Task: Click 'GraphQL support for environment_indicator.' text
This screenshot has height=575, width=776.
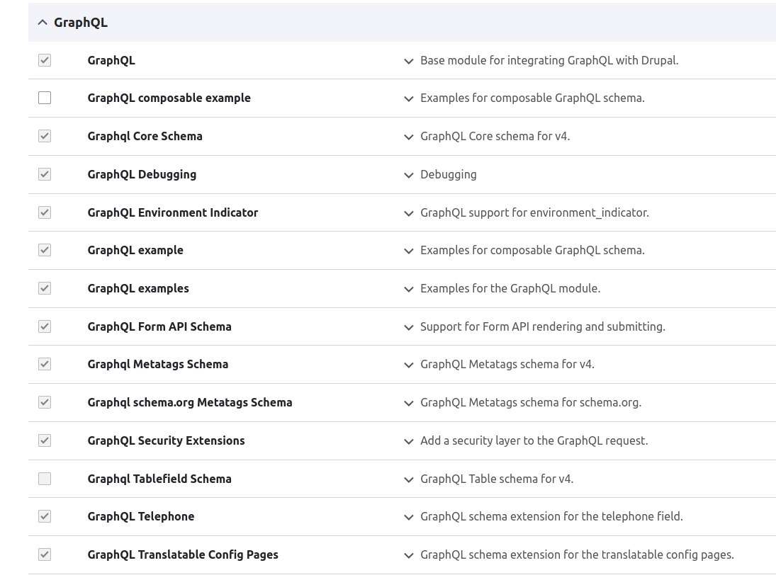Action: [534, 212]
